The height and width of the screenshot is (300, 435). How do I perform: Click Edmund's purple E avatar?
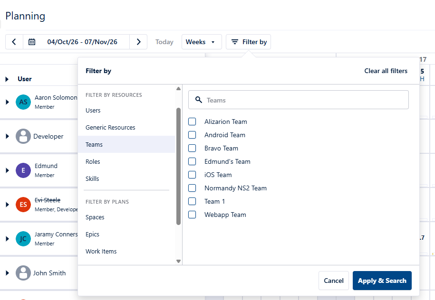point(23,170)
